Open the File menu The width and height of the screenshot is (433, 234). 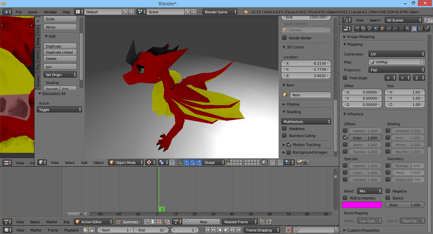pyautogui.click(x=19, y=12)
